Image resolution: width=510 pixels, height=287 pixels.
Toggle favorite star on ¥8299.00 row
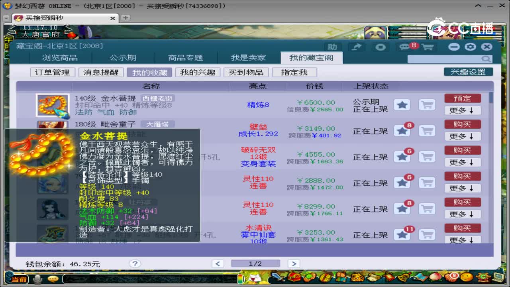(402, 208)
